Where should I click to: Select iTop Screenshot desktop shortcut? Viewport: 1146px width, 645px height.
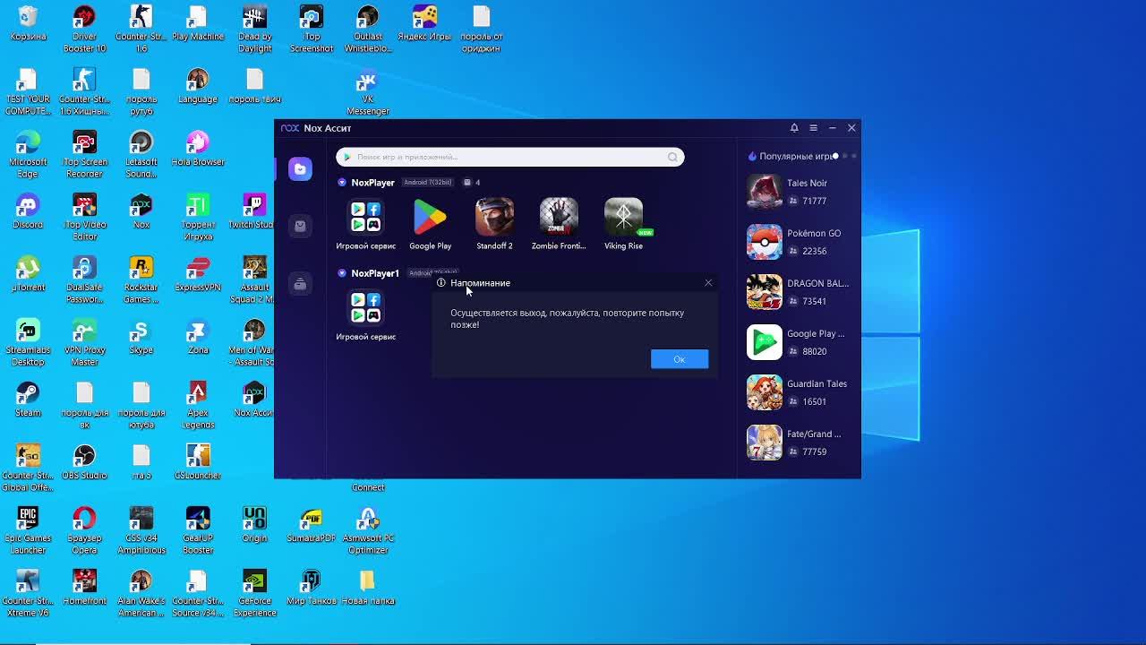tap(311, 30)
